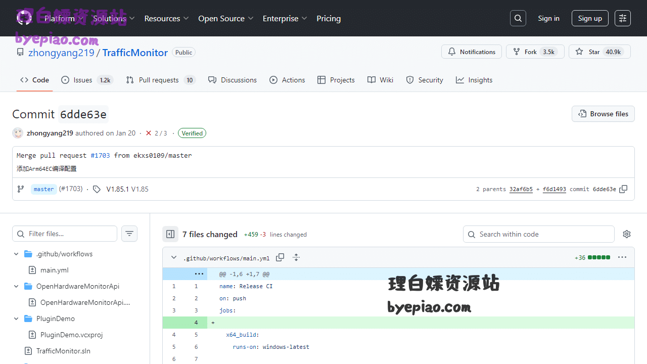The width and height of the screenshot is (647, 364).
Task: Open pull request #1703 link
Action: [x=100, y=155]
